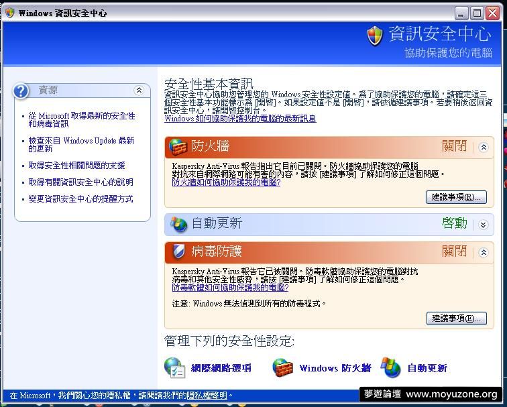
Task: Open link 取得有關資訊安全中心的說明
Action: tap(80, 182)
